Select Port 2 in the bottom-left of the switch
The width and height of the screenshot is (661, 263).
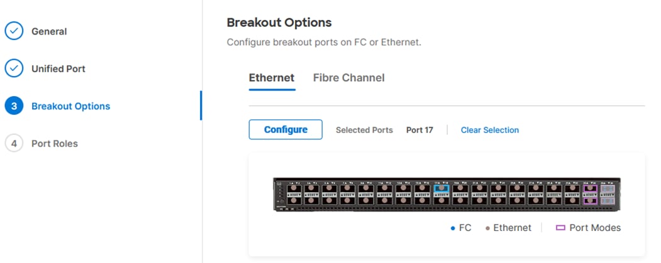(x=292, y=201)
